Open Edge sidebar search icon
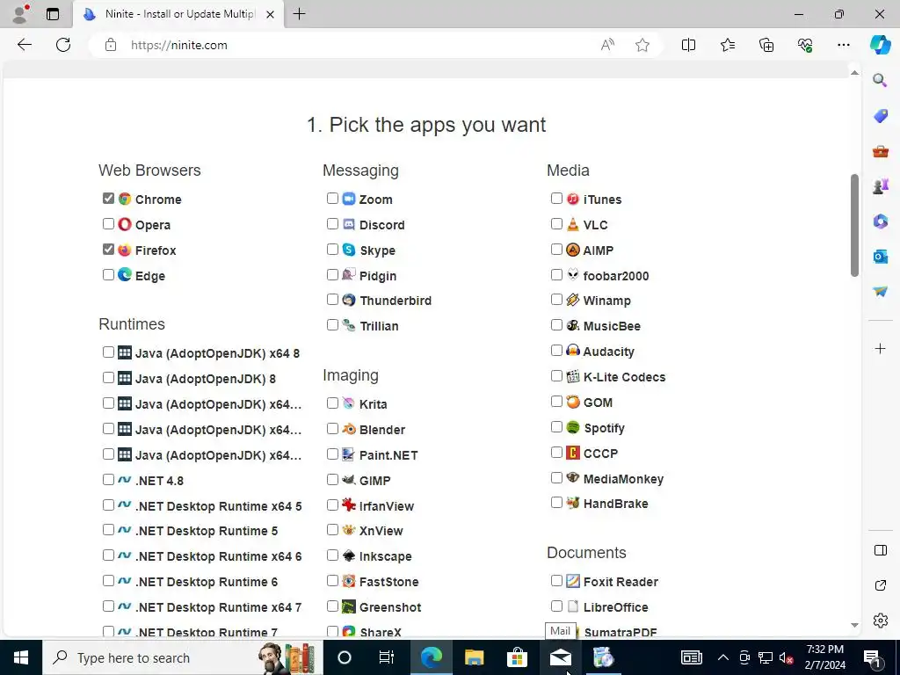This screenshot has width=900, height=675. (x=880, y=80)
